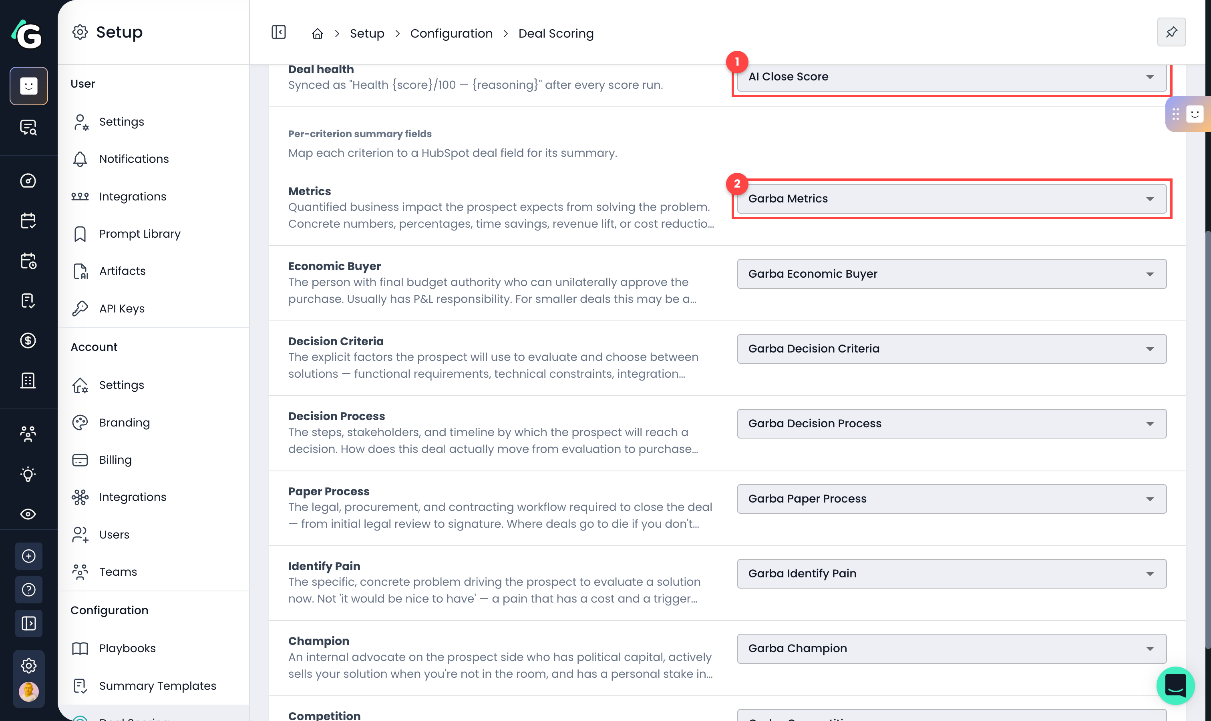The height and width of the screenshot is (721, 1211).
Task: Expand the Garba Economic Buyer dropdown
Action: pyautogui.click(x=951, y=274)
